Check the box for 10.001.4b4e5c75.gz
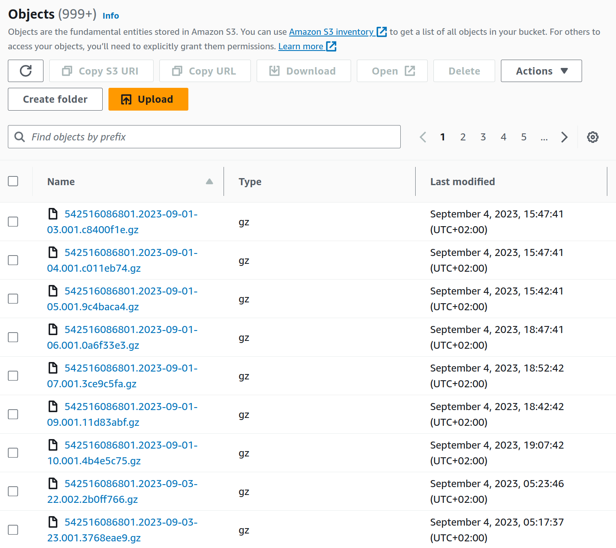 pyautogui.click(x=13, y=453)
